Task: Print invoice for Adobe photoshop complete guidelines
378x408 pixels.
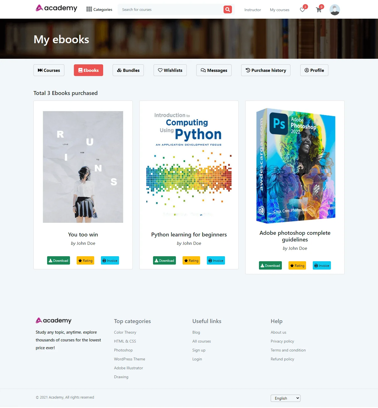Action: [x=322, y=265]
